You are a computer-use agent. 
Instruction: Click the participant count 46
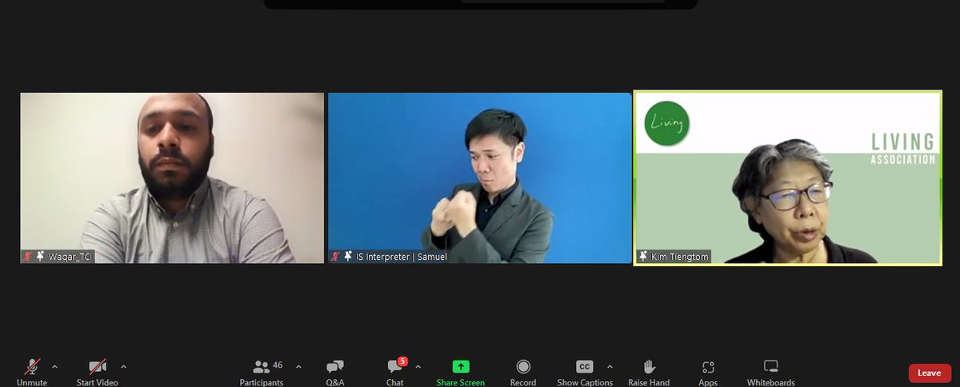pyautogui.click(x=278, y=365)
